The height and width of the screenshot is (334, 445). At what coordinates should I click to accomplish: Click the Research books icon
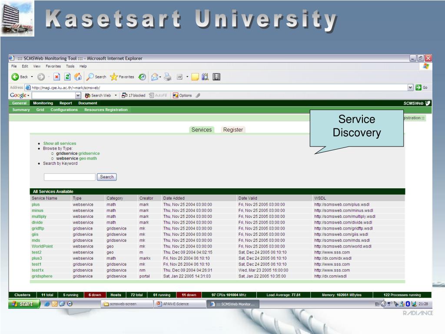click(205, 77)
